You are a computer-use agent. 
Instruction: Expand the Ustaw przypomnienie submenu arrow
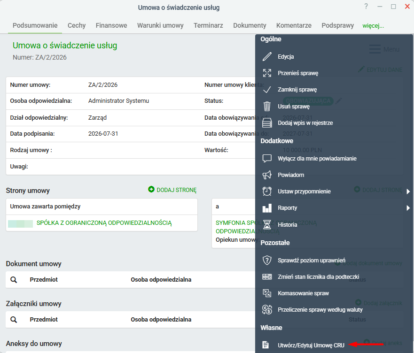(x=408, y=192)
